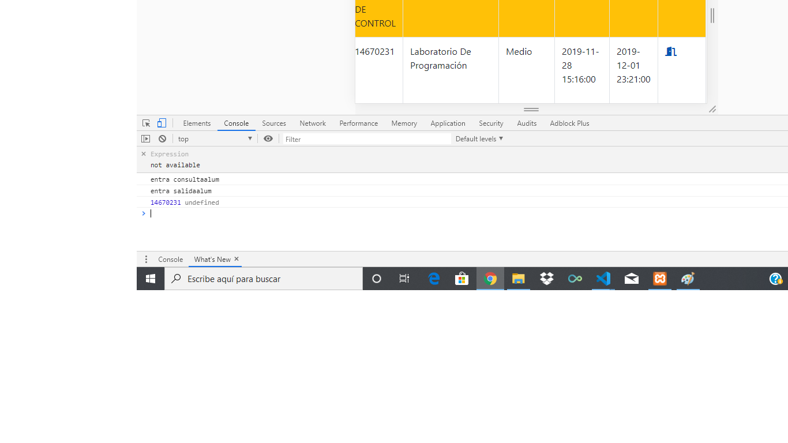Viewport: 788px width, 443px height.
Task: Open the Performance tab
Action: (359, 123)
